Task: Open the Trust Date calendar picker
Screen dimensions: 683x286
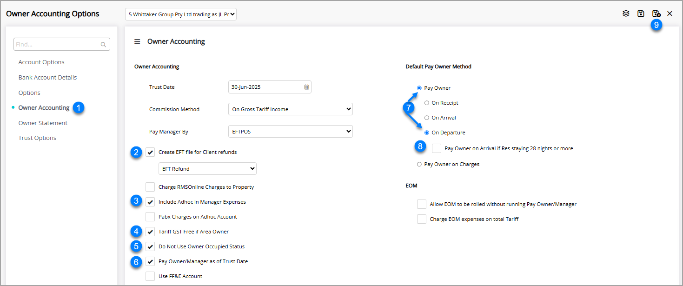Action: (306, 87)
